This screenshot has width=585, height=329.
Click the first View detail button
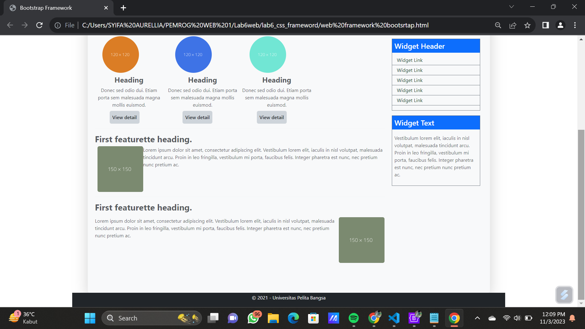pyautogui.click(x=124, y=117)
